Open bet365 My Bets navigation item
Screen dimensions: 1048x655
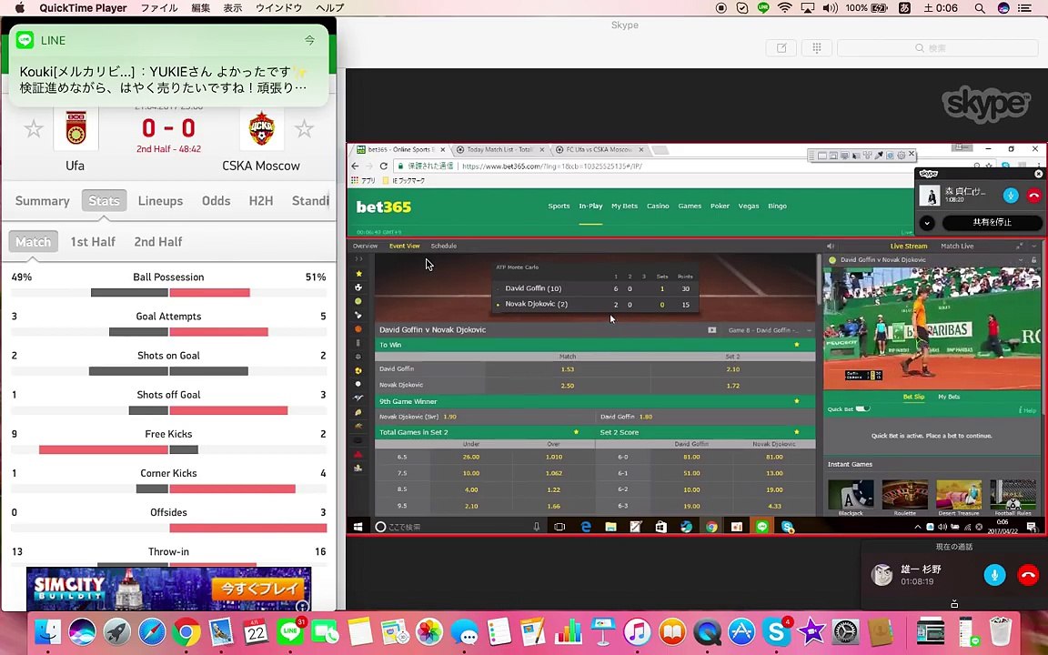coord(624,206)
